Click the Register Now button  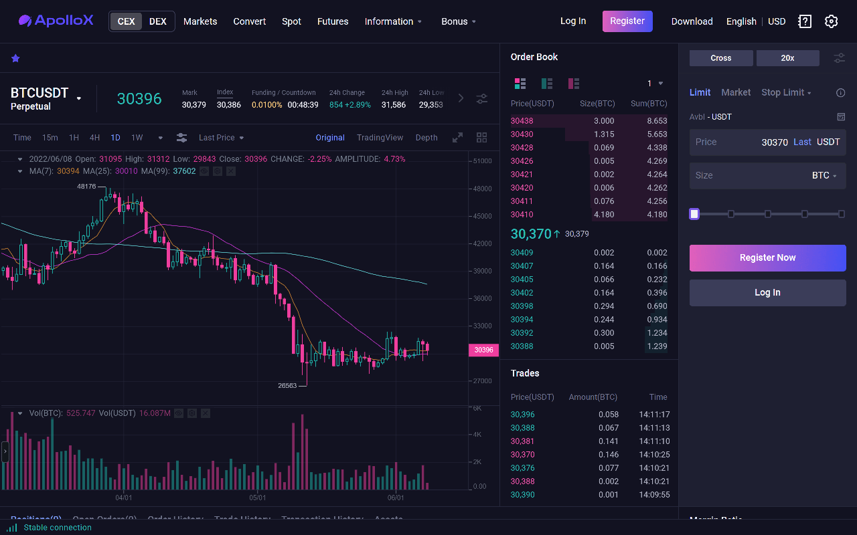(768, 258)
